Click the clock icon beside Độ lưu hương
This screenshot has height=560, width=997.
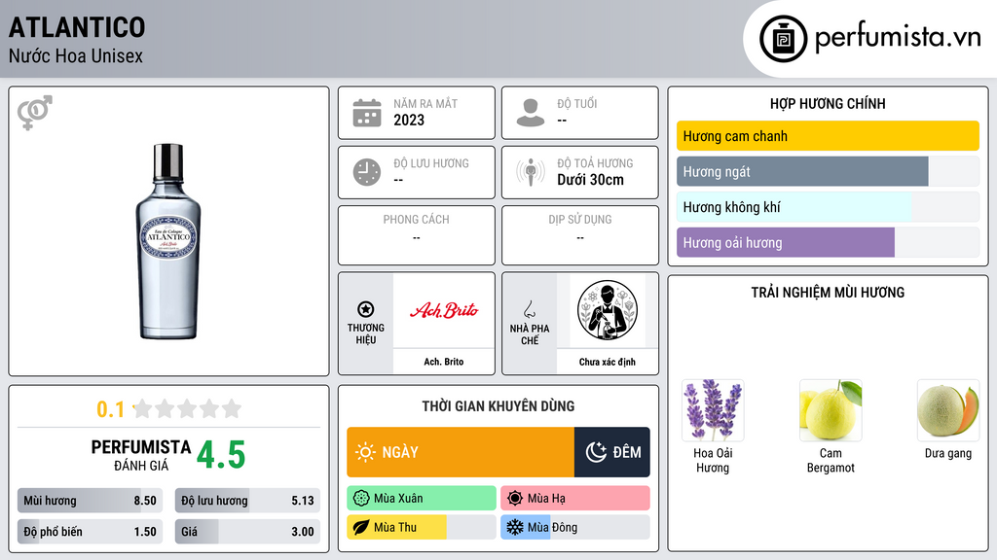point(367,172)
